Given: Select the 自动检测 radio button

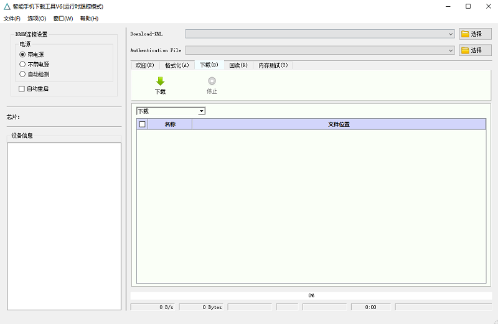Looking at the screenshot, I should tap(22, 74).
